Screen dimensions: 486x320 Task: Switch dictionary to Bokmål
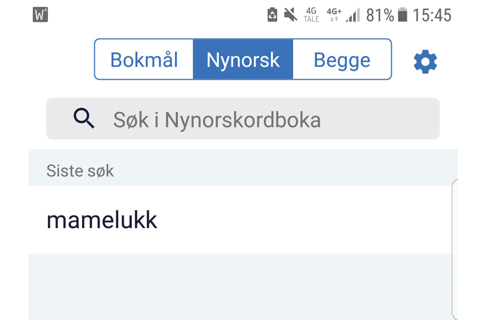pyautogui.click(x=144, y=60)
